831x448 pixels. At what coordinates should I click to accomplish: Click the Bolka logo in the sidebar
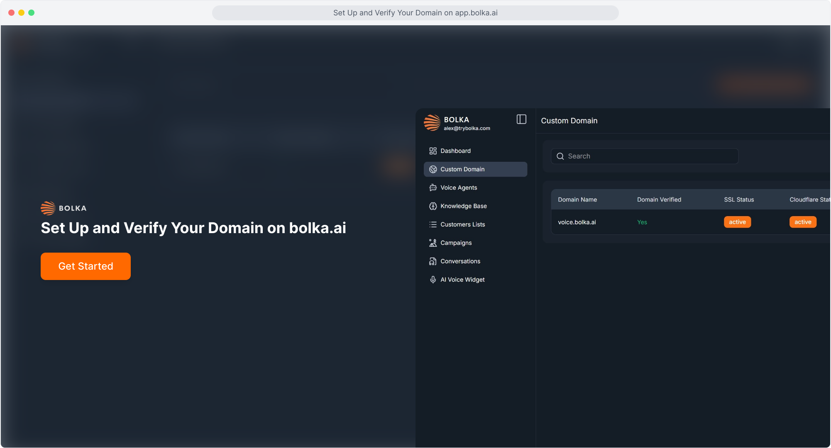(433, 123)
